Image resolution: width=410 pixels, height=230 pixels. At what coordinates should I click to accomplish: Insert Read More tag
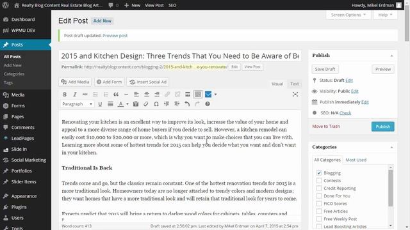(188, 95)
